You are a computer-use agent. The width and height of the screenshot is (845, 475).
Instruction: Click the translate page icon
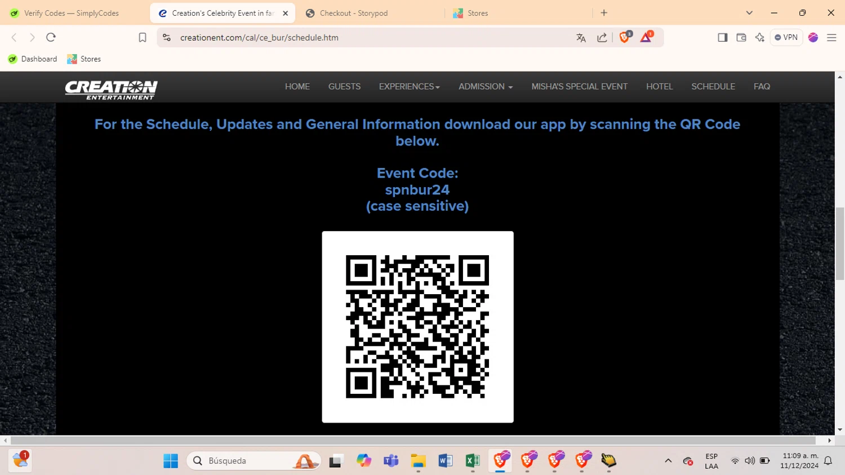581,37
